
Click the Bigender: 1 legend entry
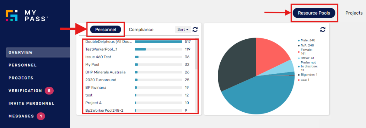coord(307,75)
